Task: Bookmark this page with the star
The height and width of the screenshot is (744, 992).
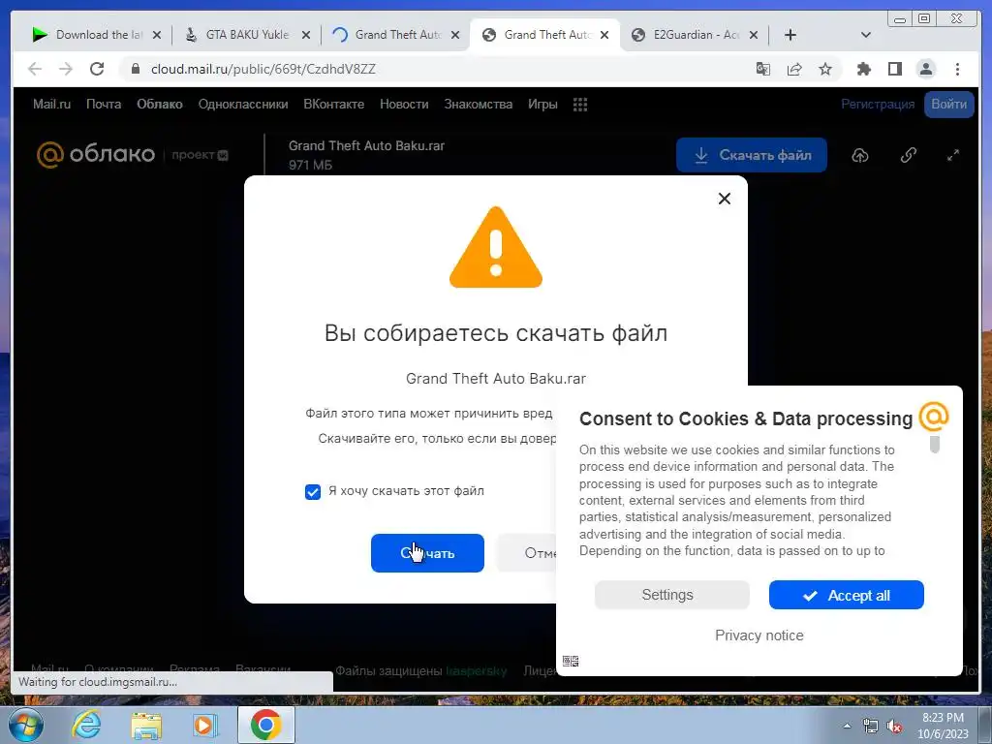Action: [x=825, y=69]
